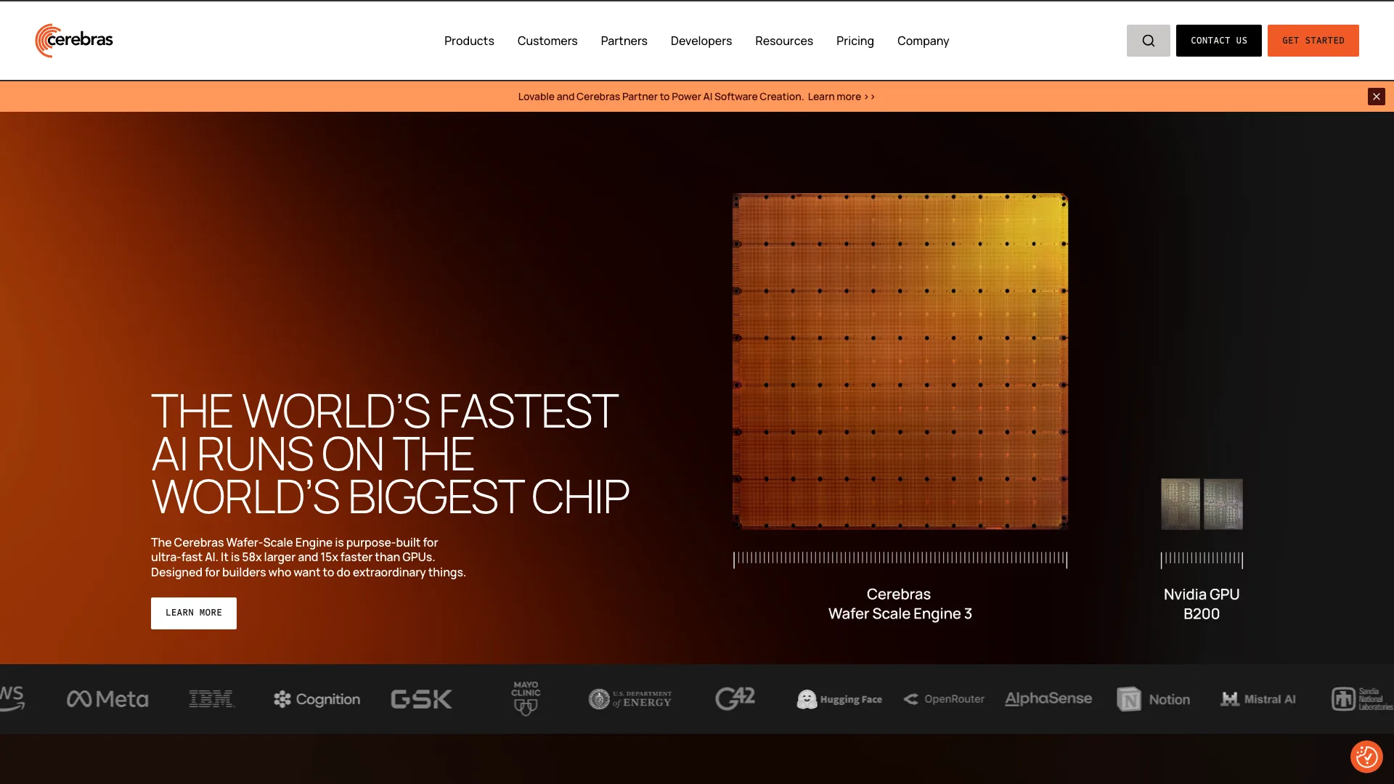1394x784 pixels.
Task: Click the Get Started button
Action: pos(1313,41)
